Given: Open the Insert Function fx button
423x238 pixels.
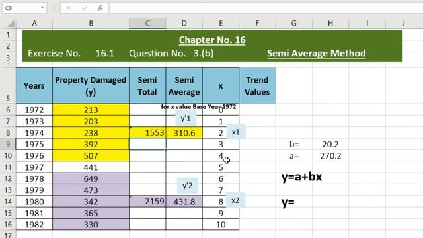Looking at the screenshot, I should coord(100,8).
